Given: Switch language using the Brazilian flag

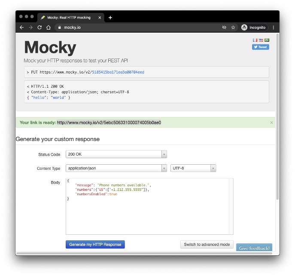Looking at the screenshot, I should pos(267,40).
